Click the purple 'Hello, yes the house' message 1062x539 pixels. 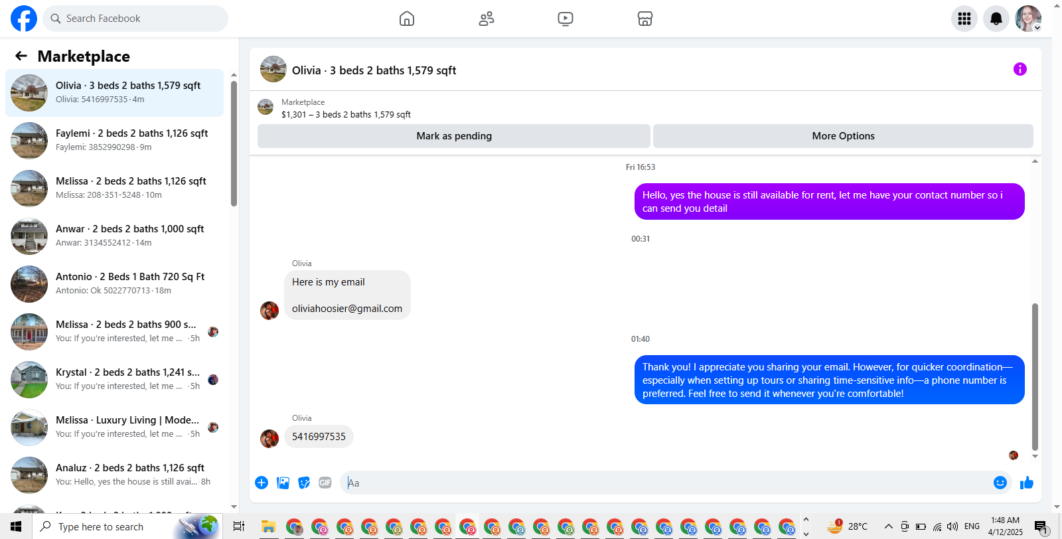point(830,202)
